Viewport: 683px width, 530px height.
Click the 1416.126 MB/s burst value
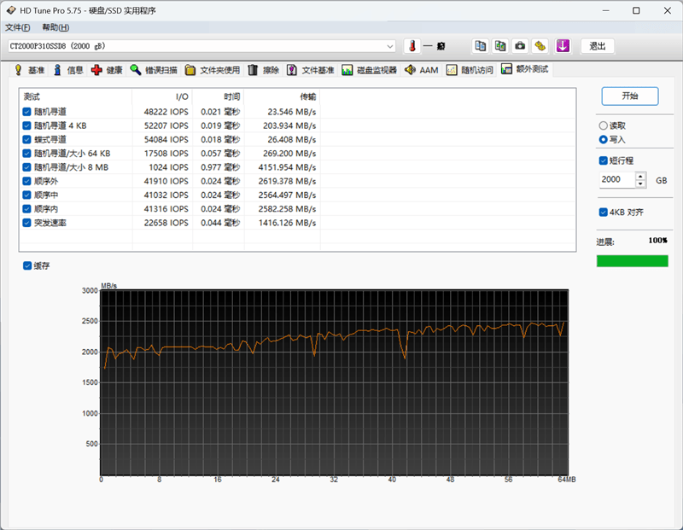(287, 223)
